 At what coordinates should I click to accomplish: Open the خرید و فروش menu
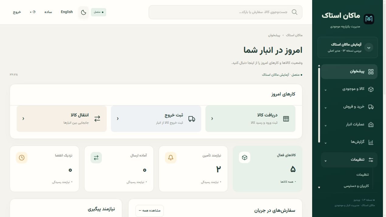[x=349, y=107]
